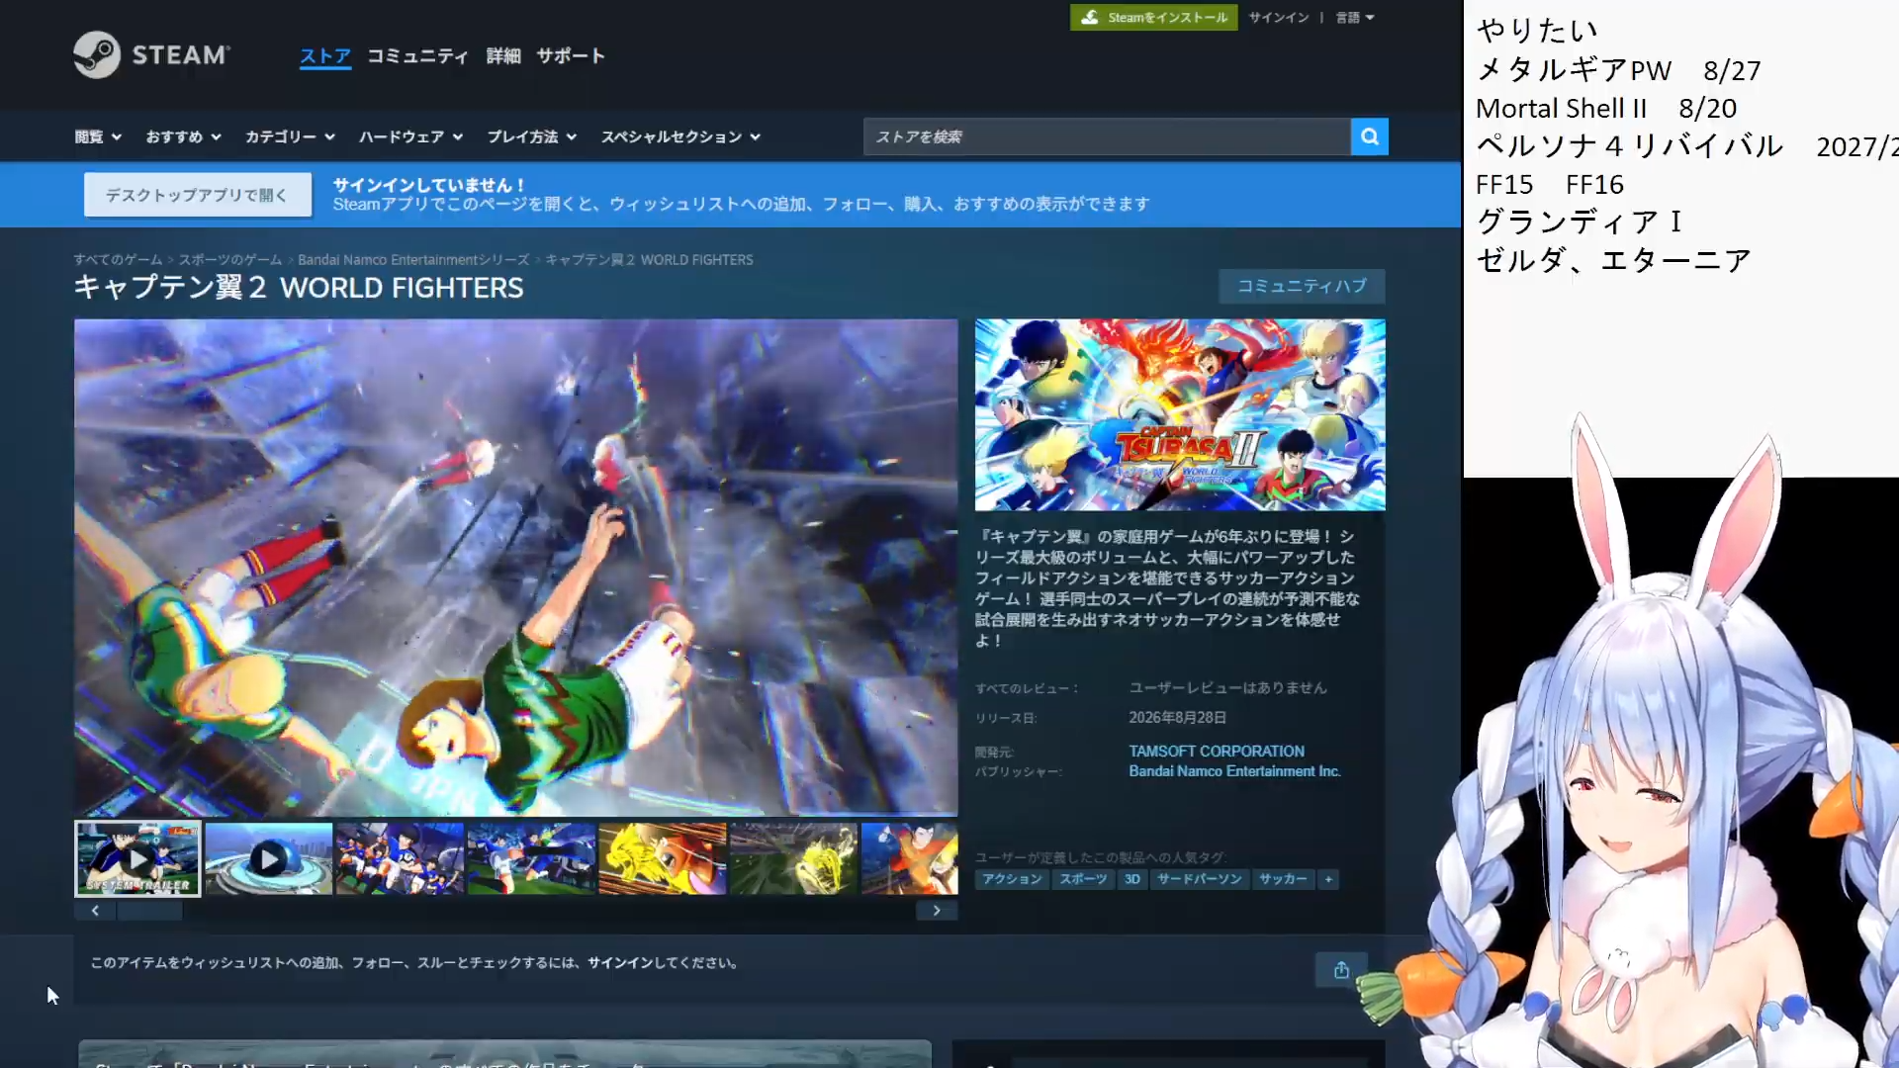Click the store search magnifier button

tap(1369, 136)
